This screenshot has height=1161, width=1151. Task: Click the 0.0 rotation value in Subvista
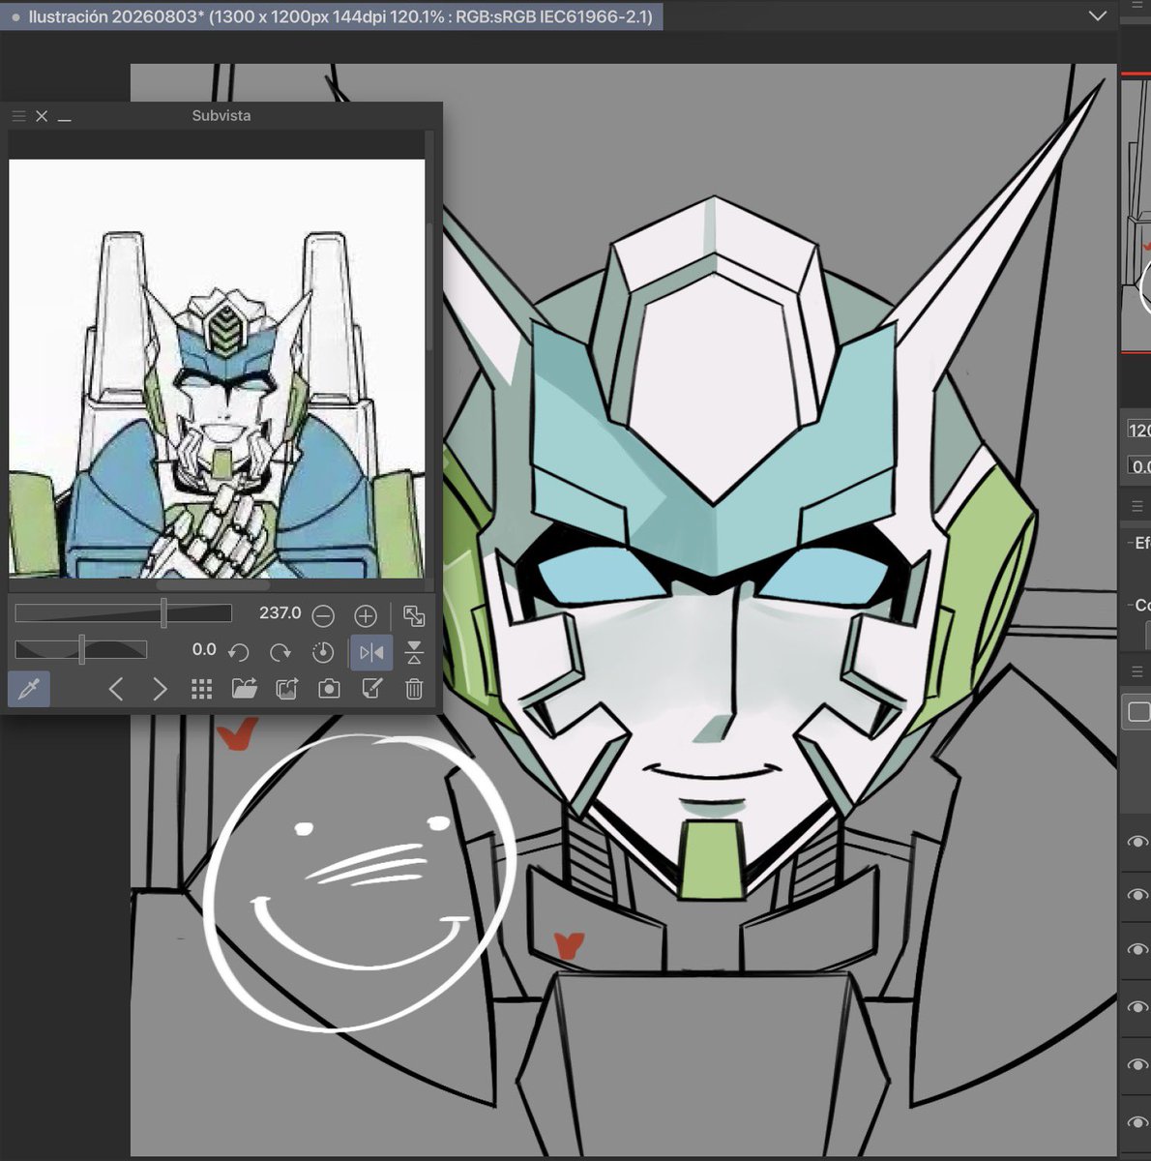[204, 649]
